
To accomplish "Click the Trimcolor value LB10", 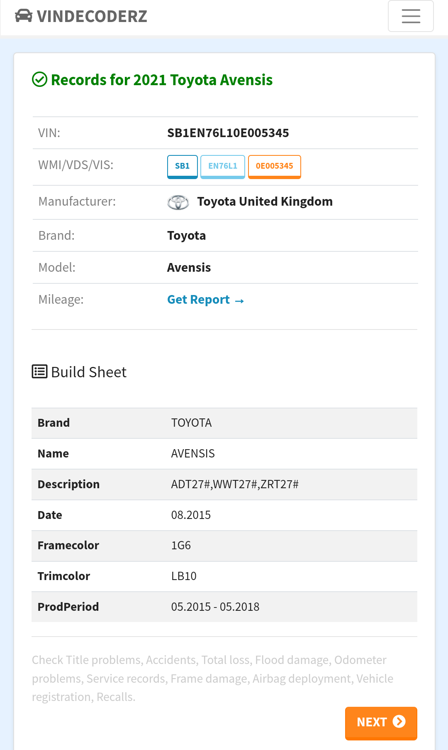I will click(x=184, y=576).
